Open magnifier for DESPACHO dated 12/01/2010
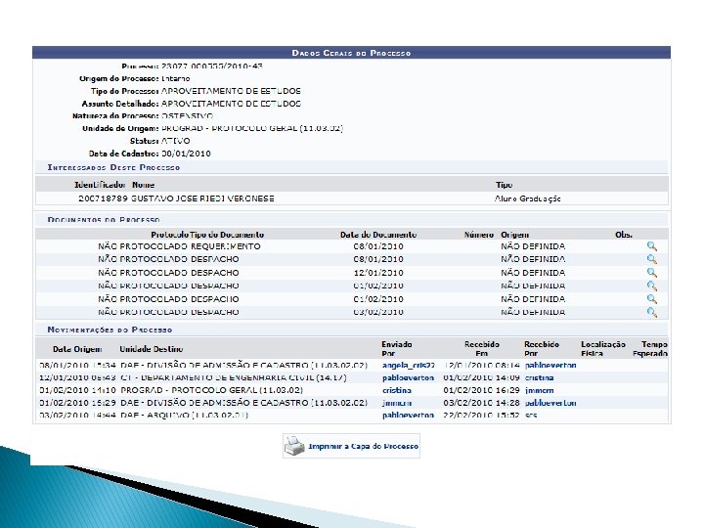 [x=652, y=273]
